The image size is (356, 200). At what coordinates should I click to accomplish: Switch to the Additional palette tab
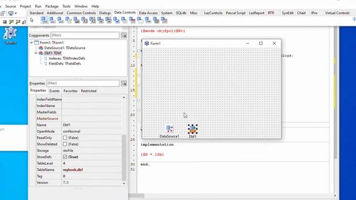[55, 13]
